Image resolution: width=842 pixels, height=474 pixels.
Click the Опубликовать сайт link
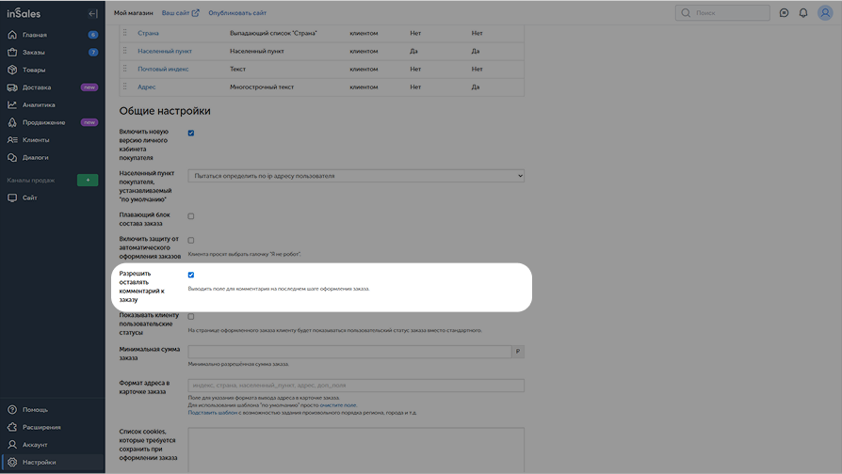click(x=237, y=13)
